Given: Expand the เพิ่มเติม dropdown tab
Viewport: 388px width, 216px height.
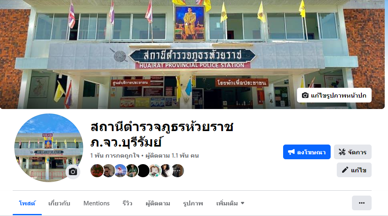Looking at the screenshot, I should pos(230,203).
